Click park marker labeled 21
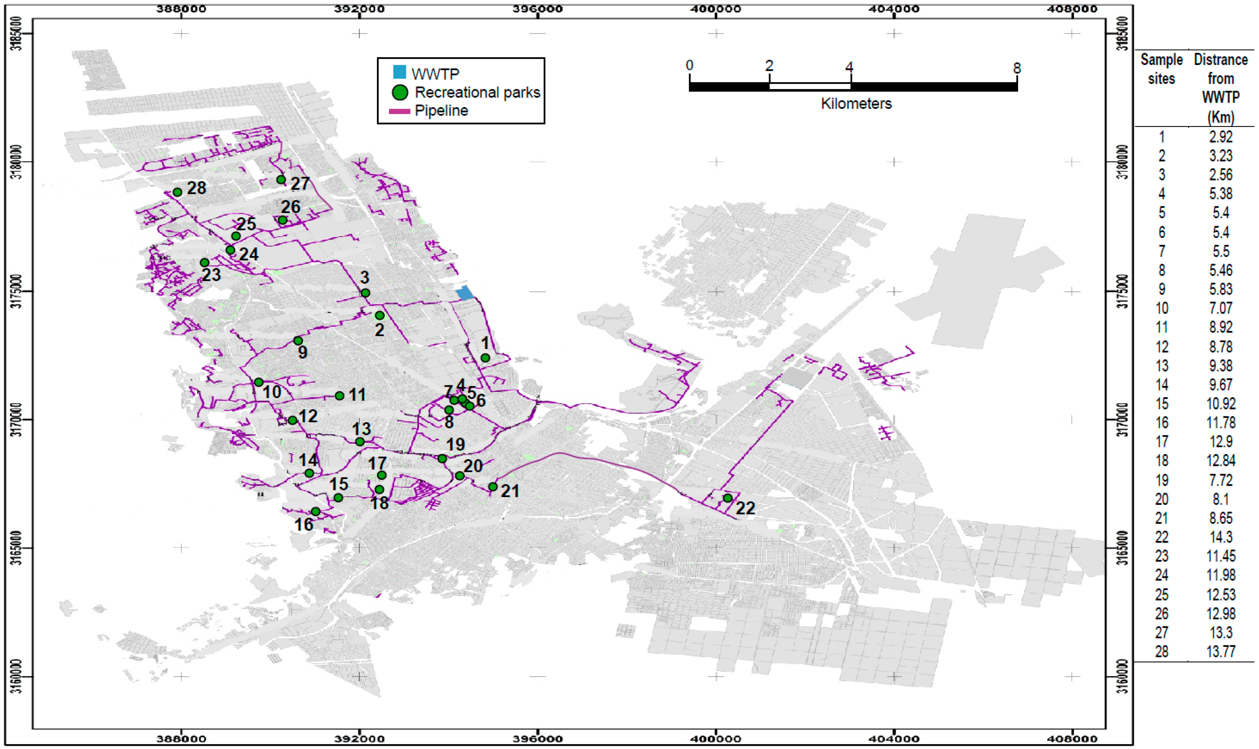 493,487
